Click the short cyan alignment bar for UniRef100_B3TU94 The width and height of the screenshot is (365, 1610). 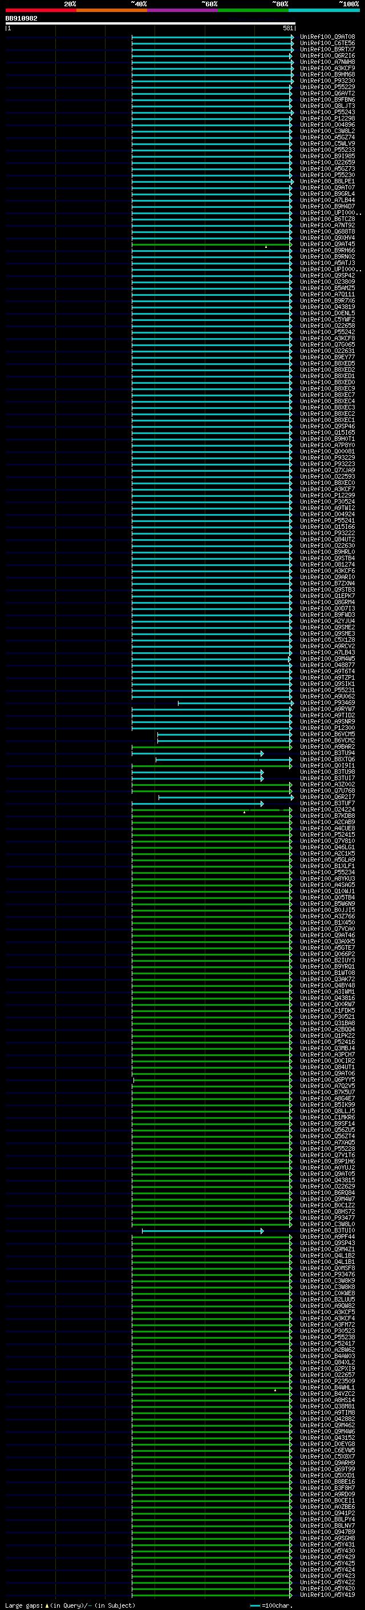tap(198, 754)
